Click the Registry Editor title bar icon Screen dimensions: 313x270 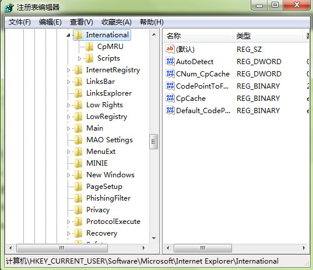click(9, 8)
